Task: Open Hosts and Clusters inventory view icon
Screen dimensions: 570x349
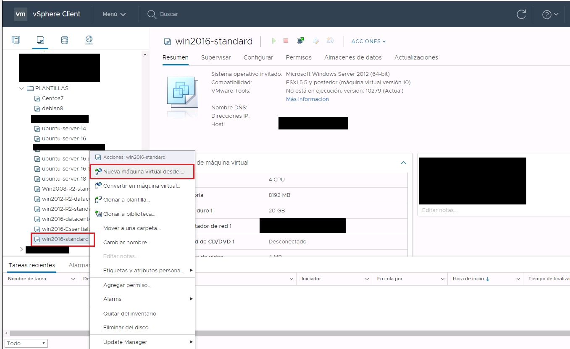Action: [16, 40]
